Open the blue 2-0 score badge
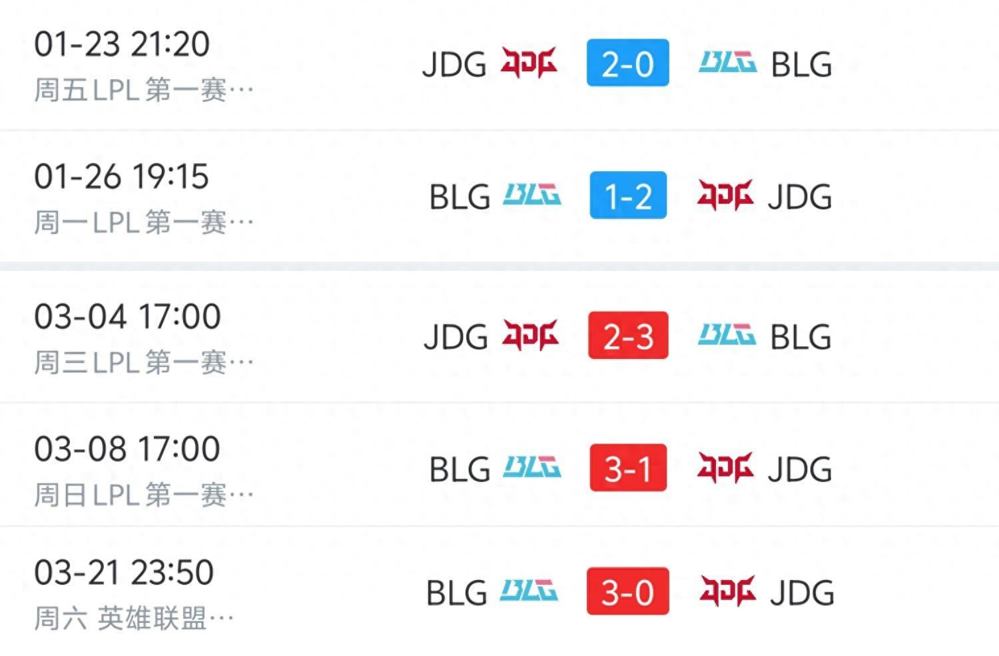The image size is (999, 656). coord(627,63)
